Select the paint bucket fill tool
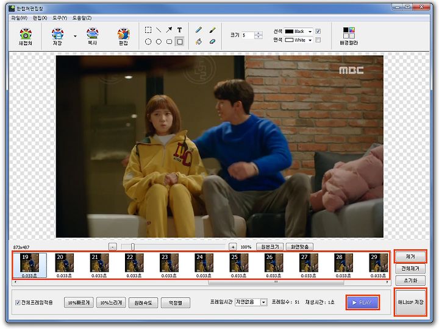 tap(199, 41)
